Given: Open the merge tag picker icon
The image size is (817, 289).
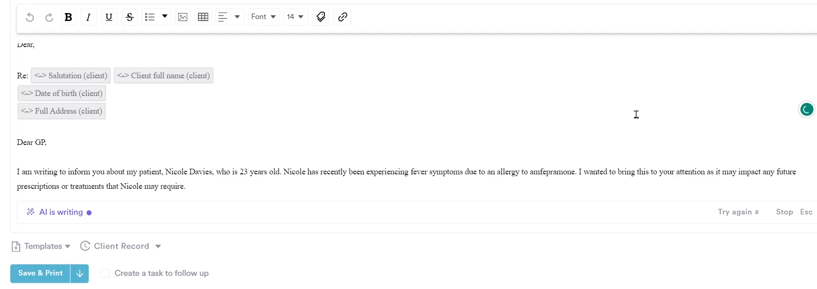Looking at the screenshot, I should coord(321,17).
